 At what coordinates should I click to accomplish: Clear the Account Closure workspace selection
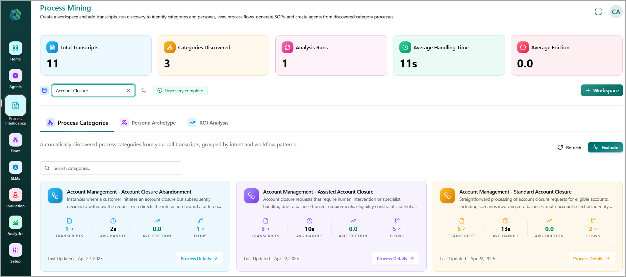click(x=129, y=90)
